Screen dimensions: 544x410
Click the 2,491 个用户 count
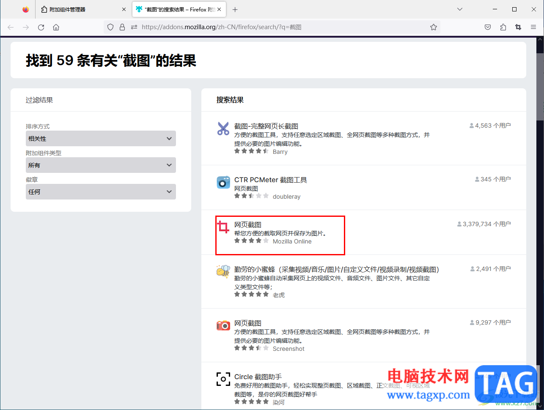tap(490, 269)
